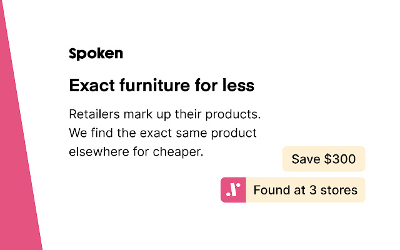The height and width of the screenshot is (250, 400).
Task: Click the pink diagonal stripe on the left
Action: pyautogui.click(x=16, y=156)
